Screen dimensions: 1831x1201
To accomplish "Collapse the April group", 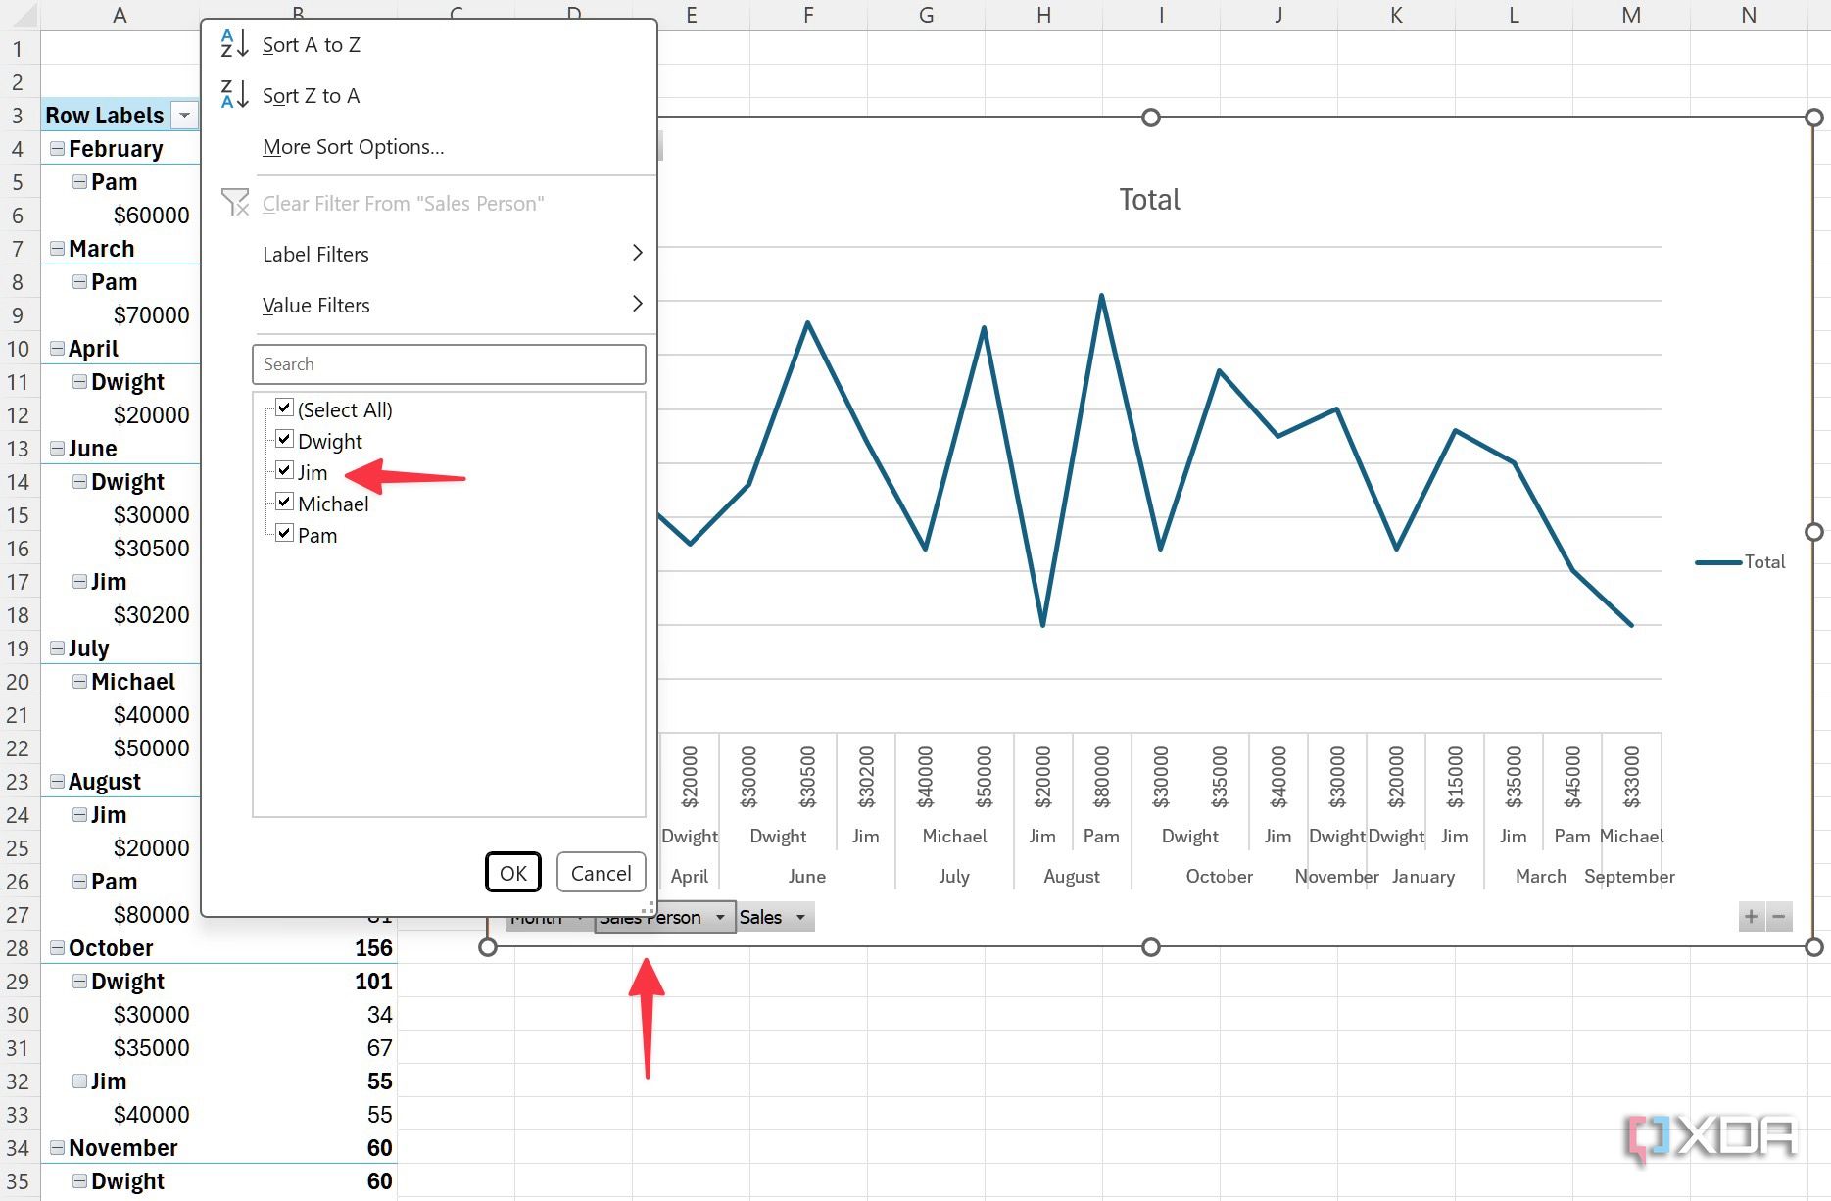I will 57,348.
